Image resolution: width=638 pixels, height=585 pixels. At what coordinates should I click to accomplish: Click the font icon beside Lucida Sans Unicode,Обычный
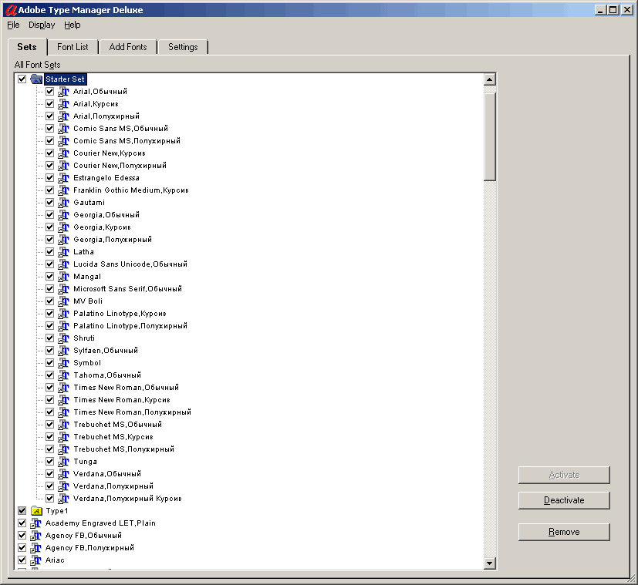coord(63,264)
